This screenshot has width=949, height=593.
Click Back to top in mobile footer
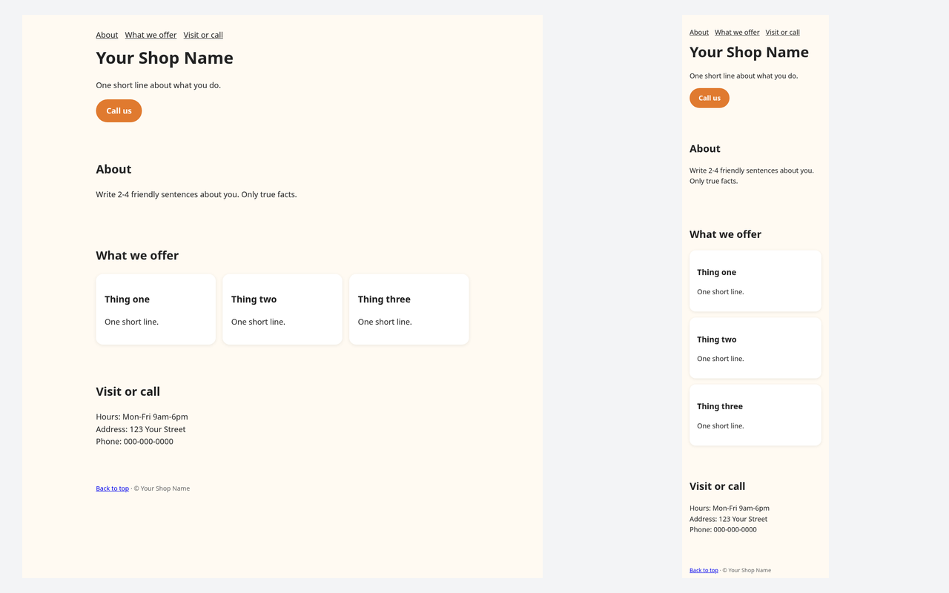(704, 570)
